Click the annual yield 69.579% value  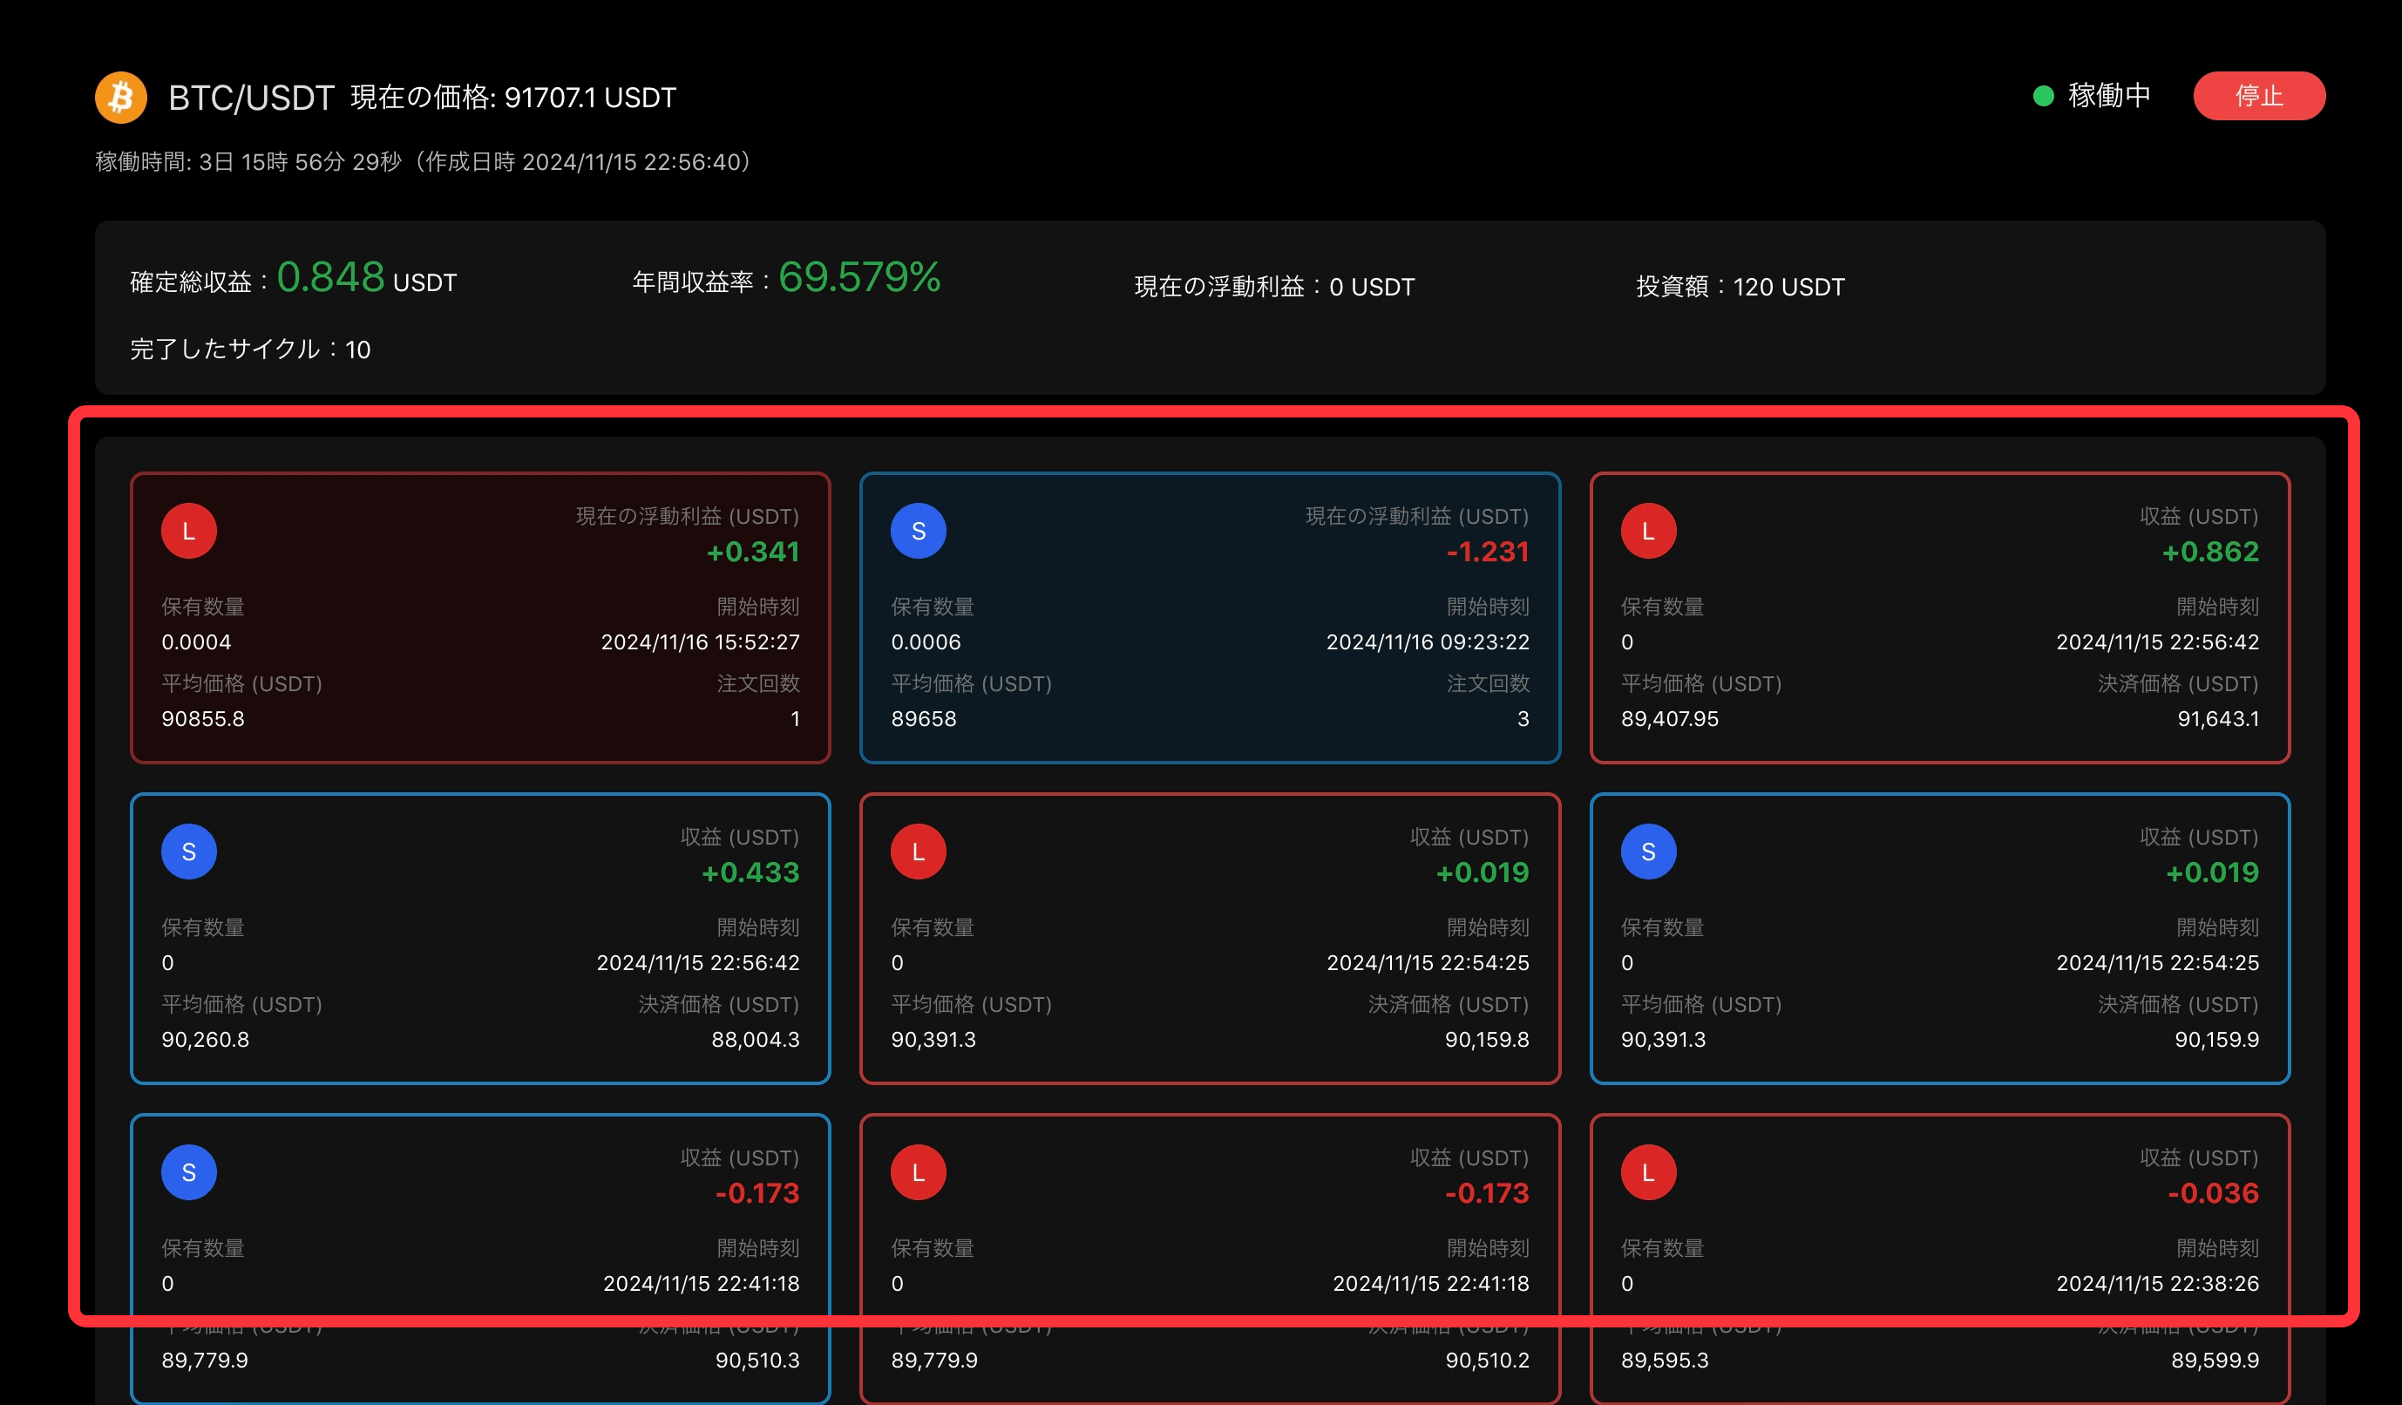pos(859,277)
